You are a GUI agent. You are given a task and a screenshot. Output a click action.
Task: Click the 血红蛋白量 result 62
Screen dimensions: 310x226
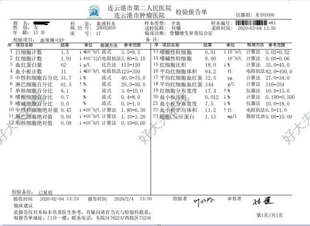pos(63,65)
